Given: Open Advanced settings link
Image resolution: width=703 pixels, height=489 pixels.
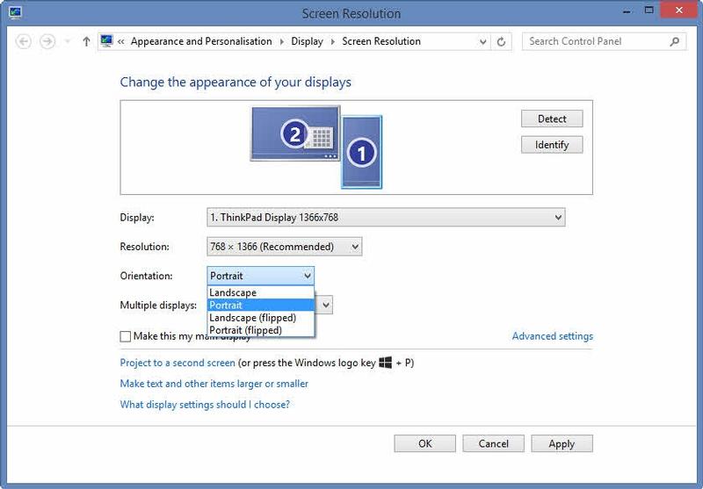Looking at the screenshot, I should [x=552, y=336].
